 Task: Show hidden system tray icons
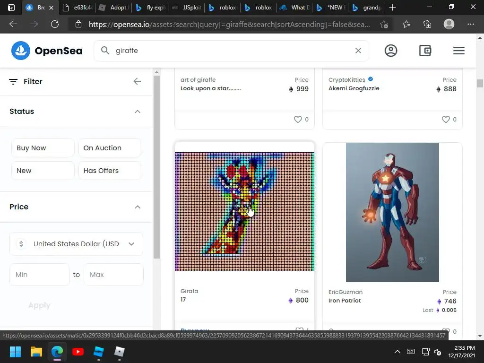[397, 352]
